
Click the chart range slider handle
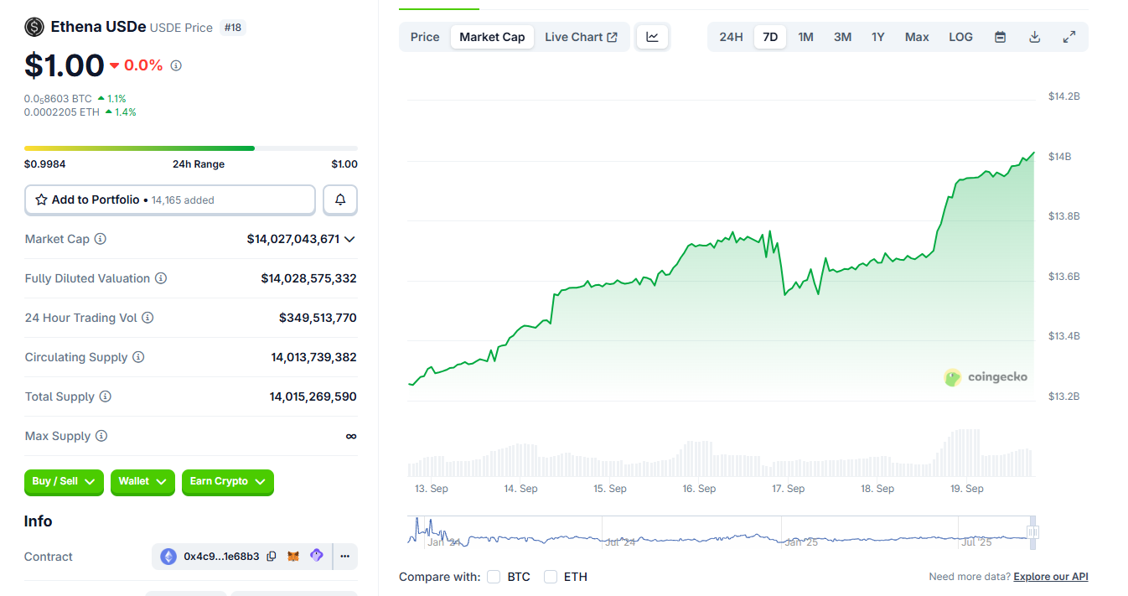(1032, 532)
